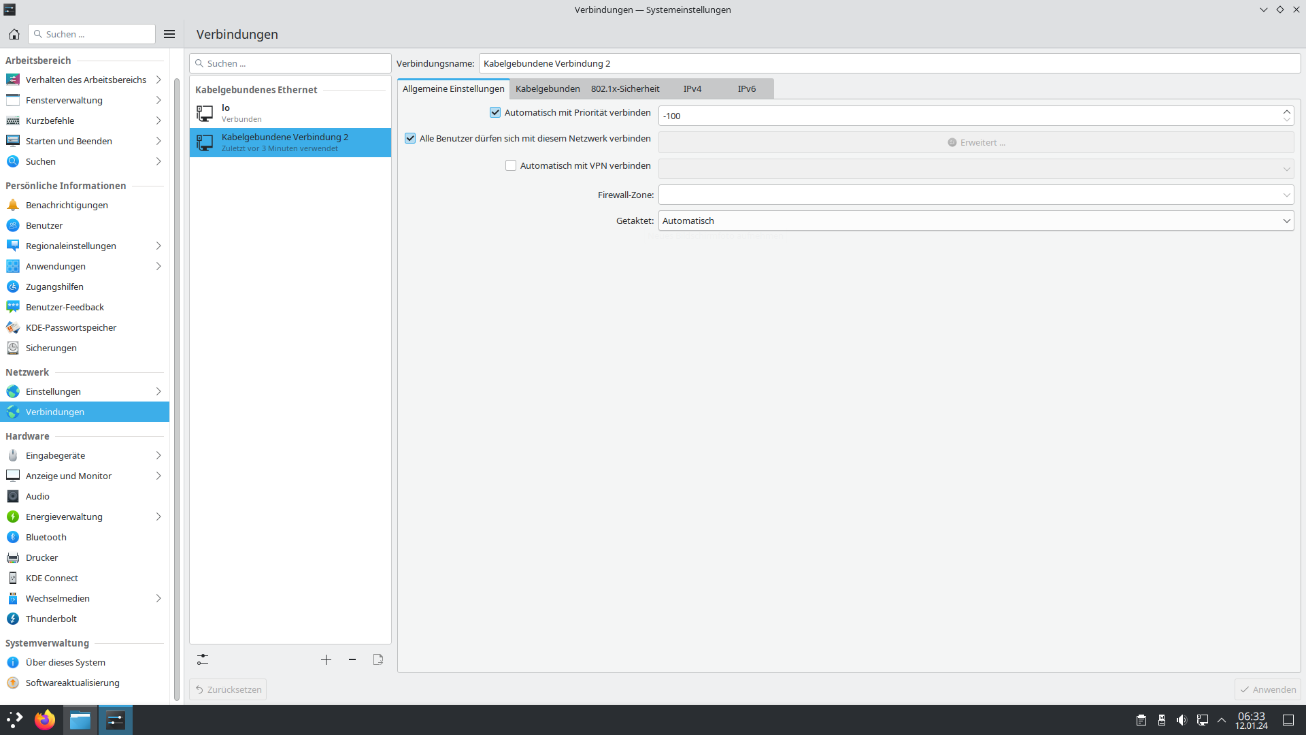
Task: Click the add new connection plus icon
Action: pyautogui.click(x=326, y=659)
